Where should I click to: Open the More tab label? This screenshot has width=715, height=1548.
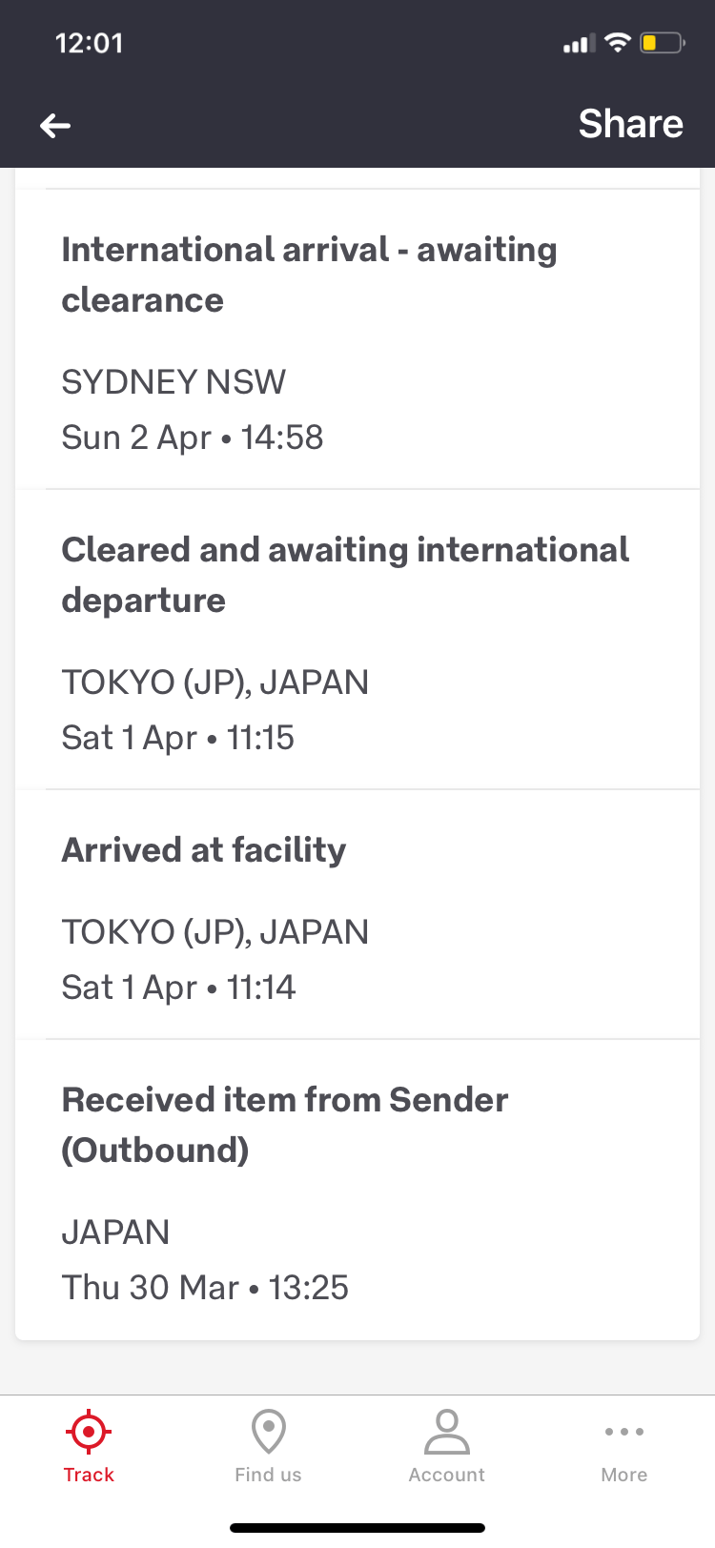(624, 1475)
